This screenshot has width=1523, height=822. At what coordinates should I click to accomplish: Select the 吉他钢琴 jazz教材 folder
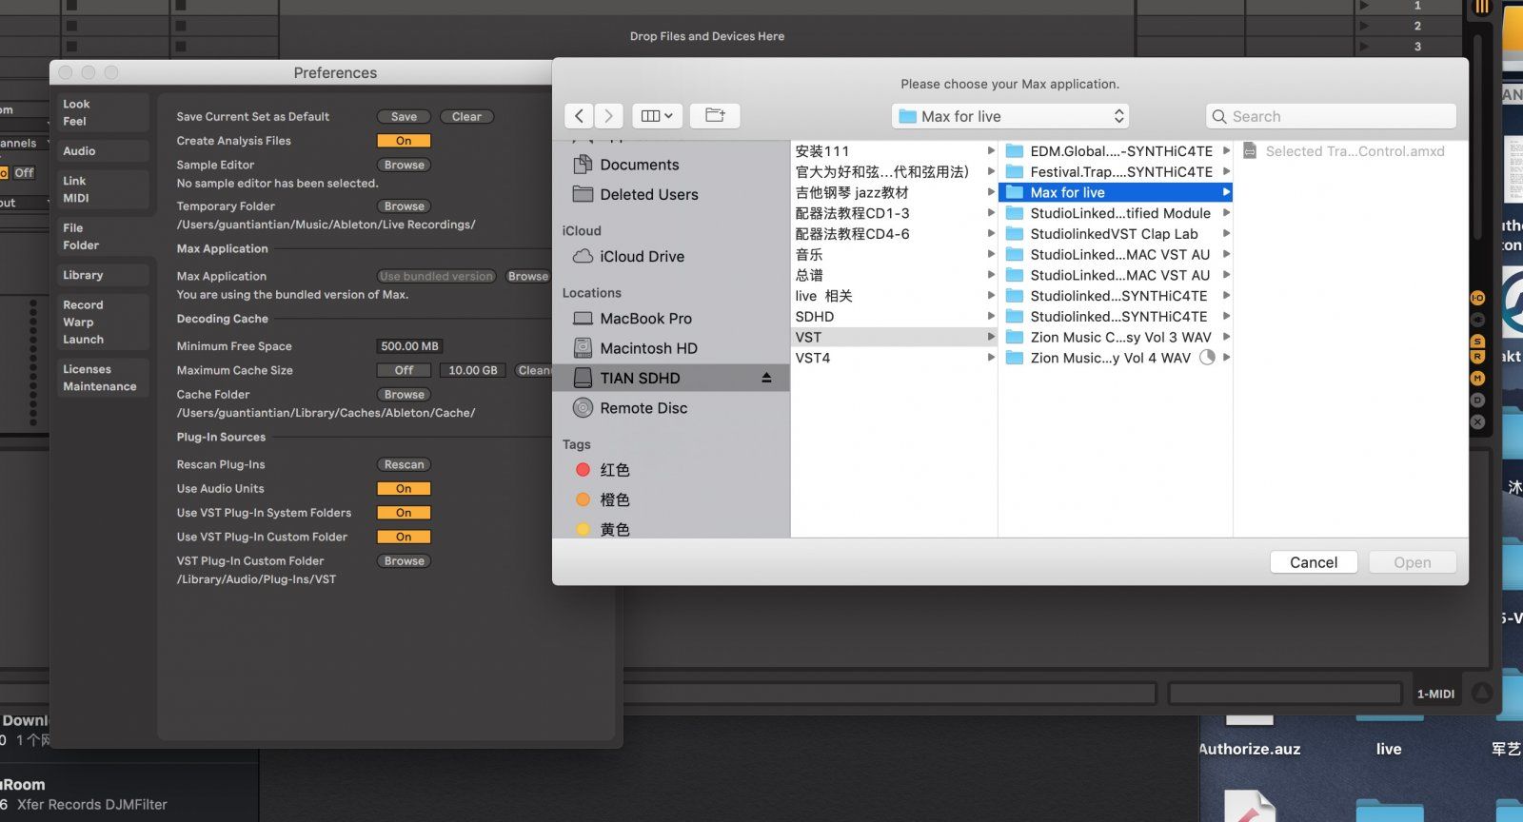pyautogui.click(x=894, y=192)
